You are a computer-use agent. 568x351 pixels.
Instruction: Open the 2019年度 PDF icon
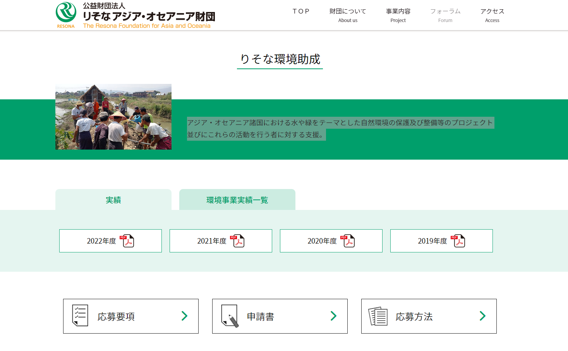pyautogui.click(x=458, y=241)
